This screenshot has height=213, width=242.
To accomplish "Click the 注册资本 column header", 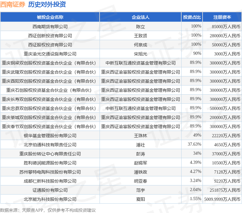I will [222, 17].
